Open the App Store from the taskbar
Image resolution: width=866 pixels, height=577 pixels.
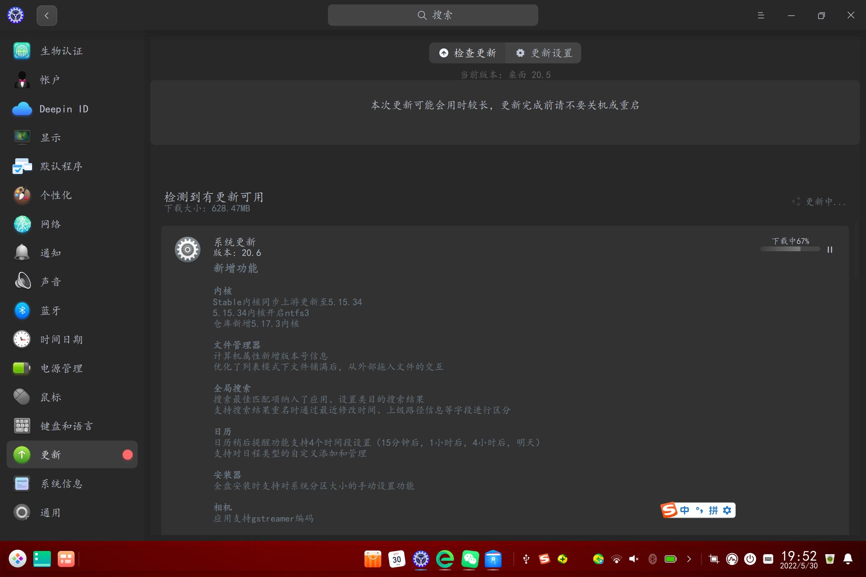(x=373, y=559)
